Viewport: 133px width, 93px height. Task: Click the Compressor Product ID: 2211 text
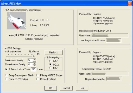coord(97,69)
